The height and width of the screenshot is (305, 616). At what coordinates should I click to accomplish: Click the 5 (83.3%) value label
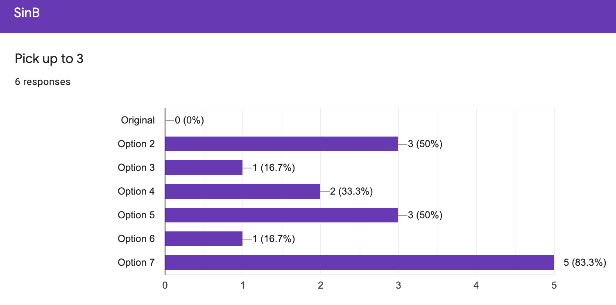tap(585, 262)
